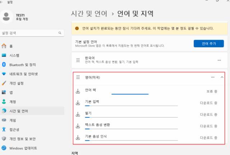Open Windows 업데이트 page
The height and width of the screenshot is (155, 230).
(x=23, y=148)
